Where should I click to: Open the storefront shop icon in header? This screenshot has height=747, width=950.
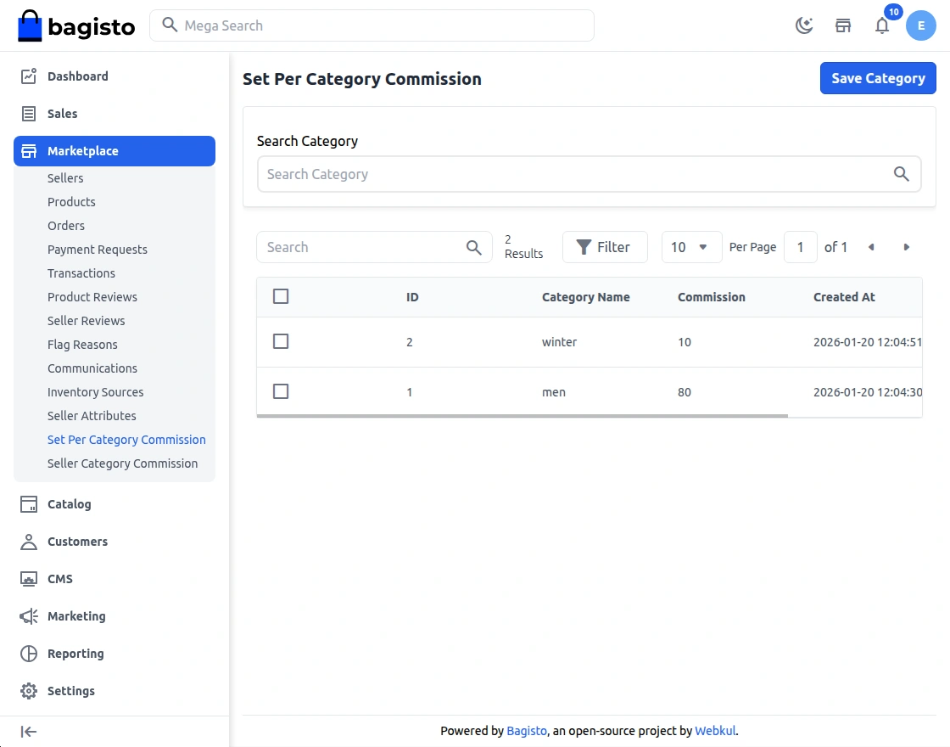(x=843, y=25)
